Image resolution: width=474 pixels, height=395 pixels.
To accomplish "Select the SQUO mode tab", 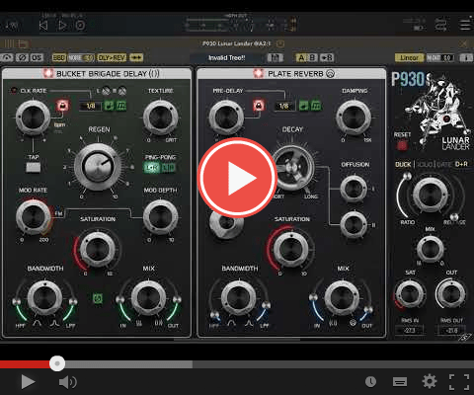I will click(425, 164).
